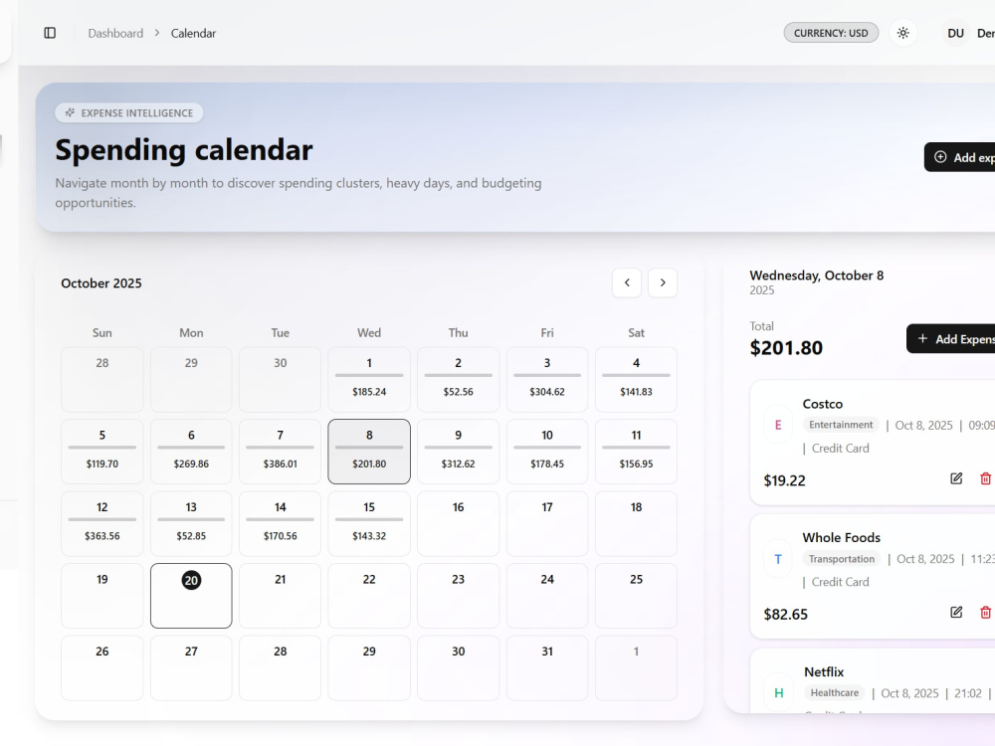Select October 7 with $386.01

point(280,452)
